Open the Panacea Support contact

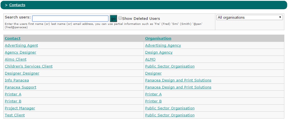tap(20, 87)
